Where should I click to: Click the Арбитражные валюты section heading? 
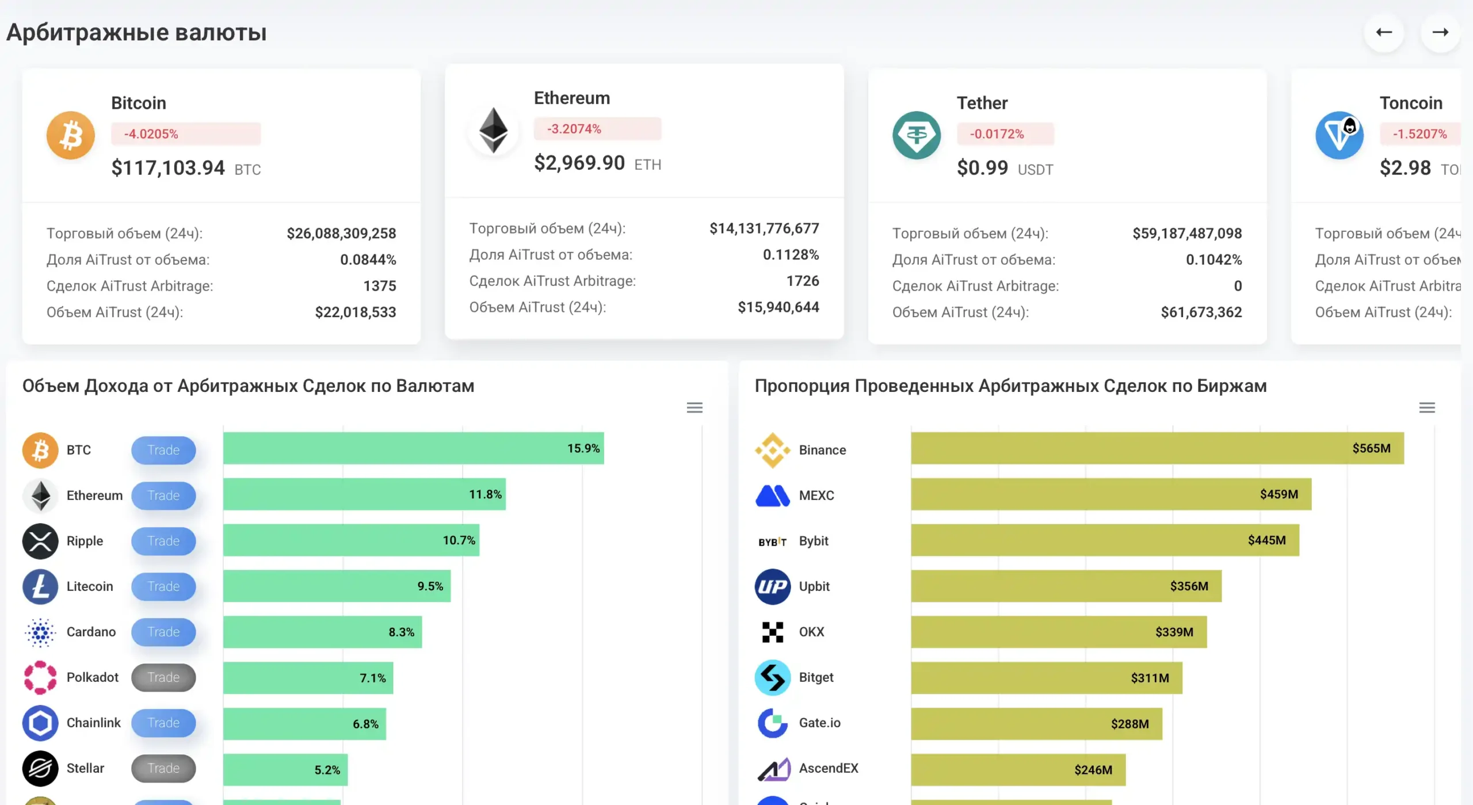pos(136,33)
